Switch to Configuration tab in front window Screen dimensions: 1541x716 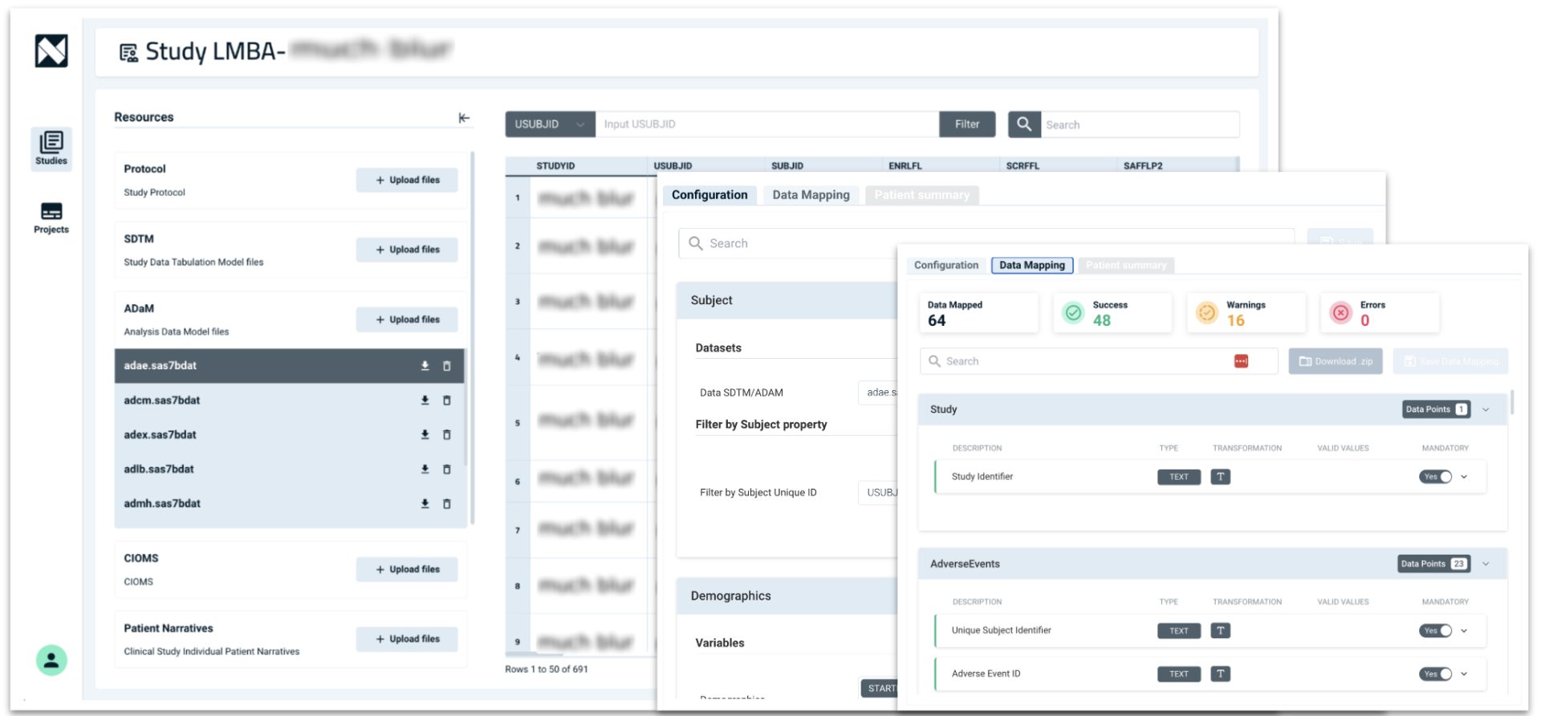pyautogui.click(x=946, y=266)
